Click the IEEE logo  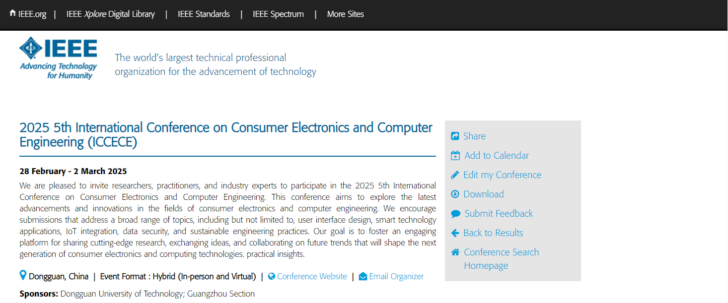58,58
